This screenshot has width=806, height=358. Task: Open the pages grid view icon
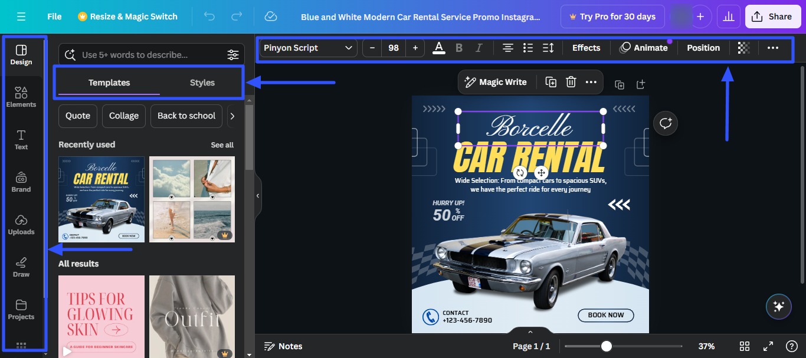point(744,346)
